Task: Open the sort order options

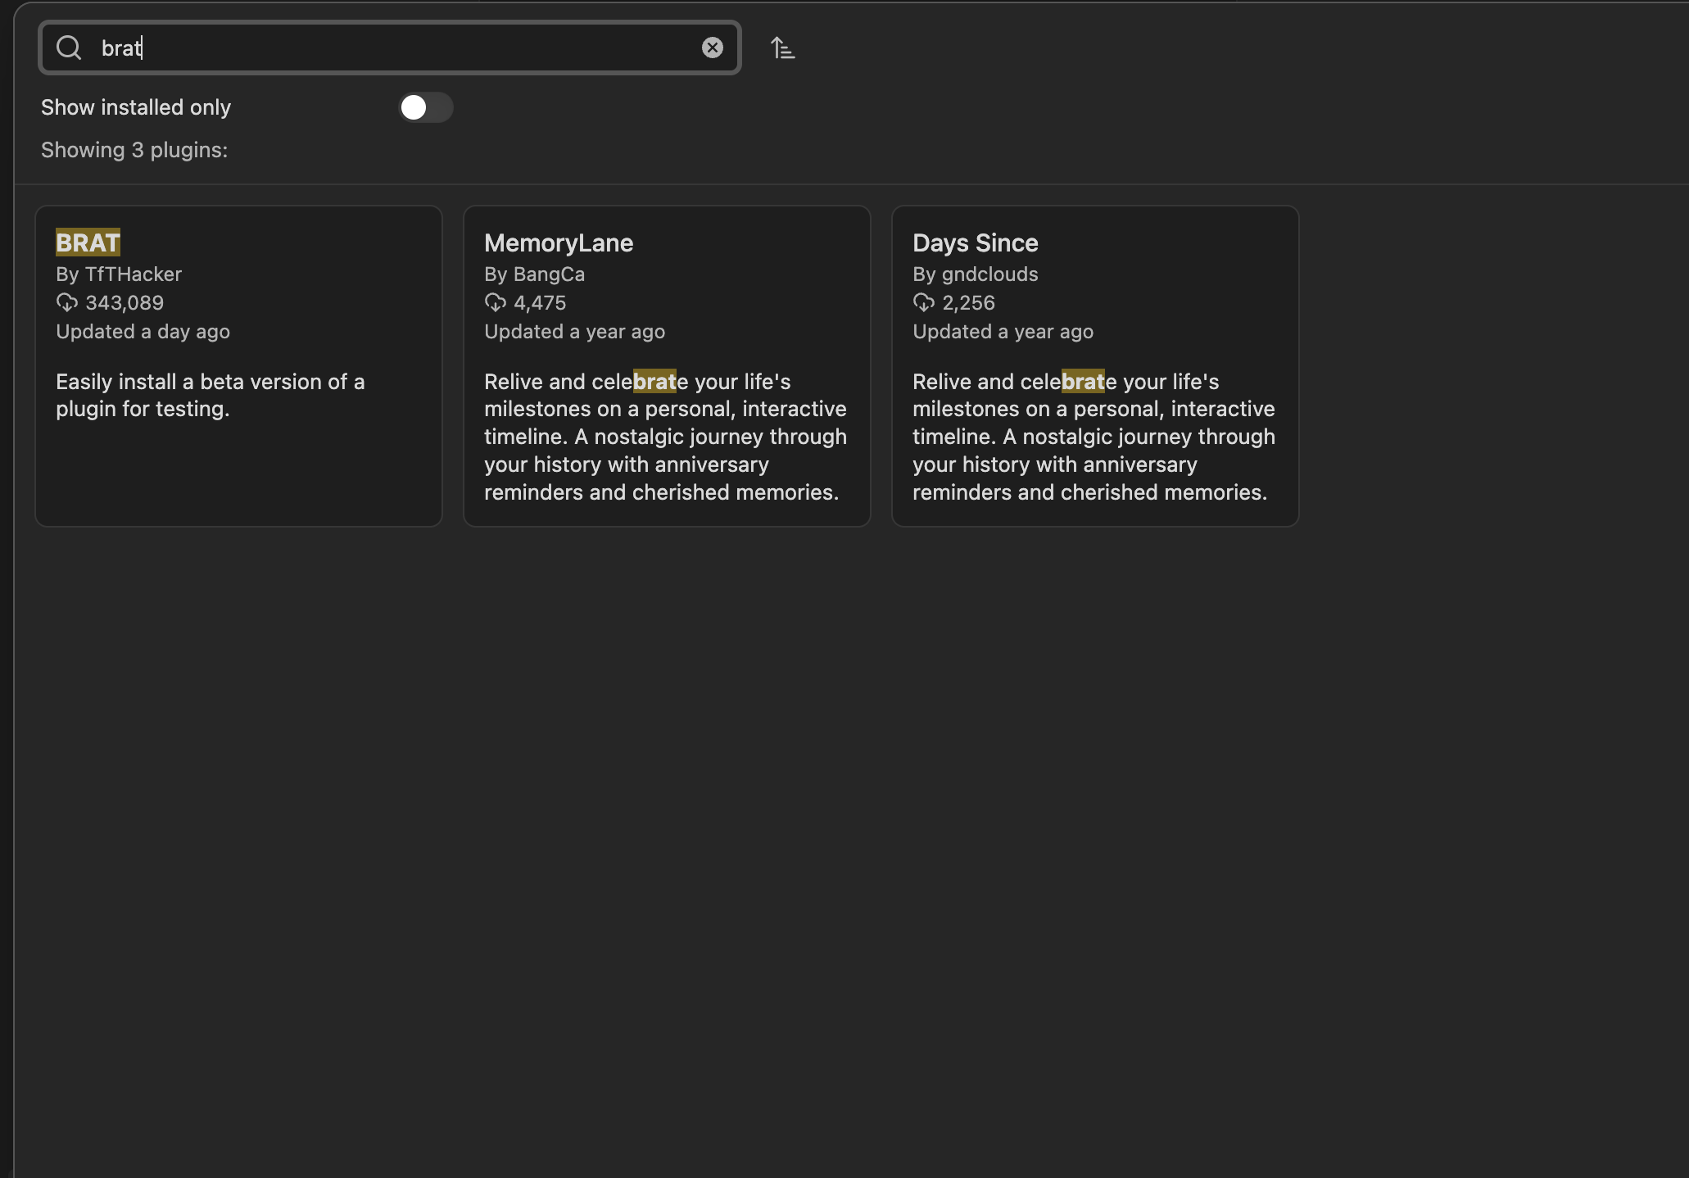Action: [782, 48]
